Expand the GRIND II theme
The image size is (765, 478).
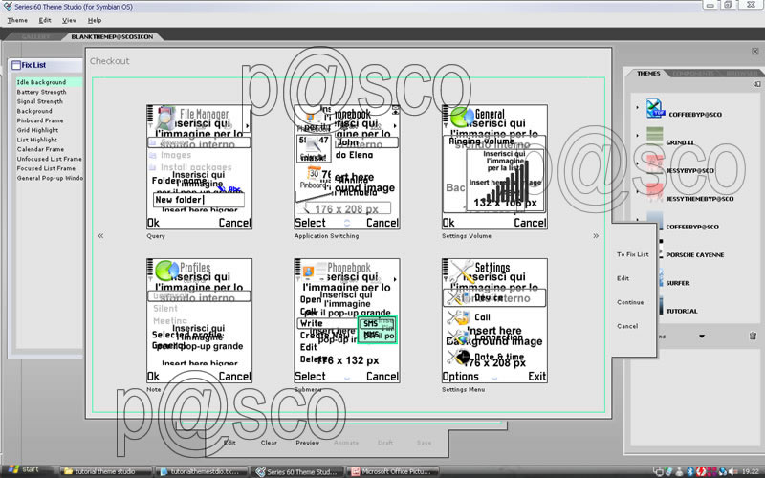637,135
